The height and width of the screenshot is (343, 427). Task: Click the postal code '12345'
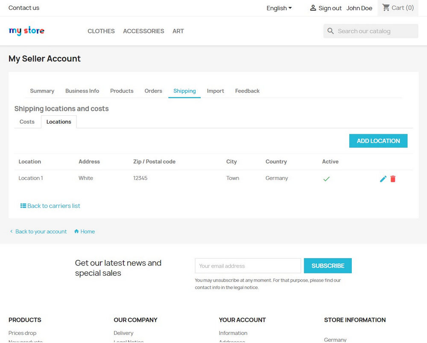[x=140, y=178]
